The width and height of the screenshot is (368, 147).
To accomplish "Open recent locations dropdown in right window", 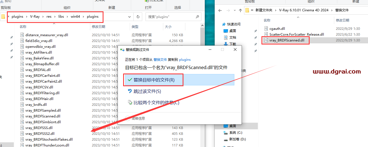I will click(234, 11).
